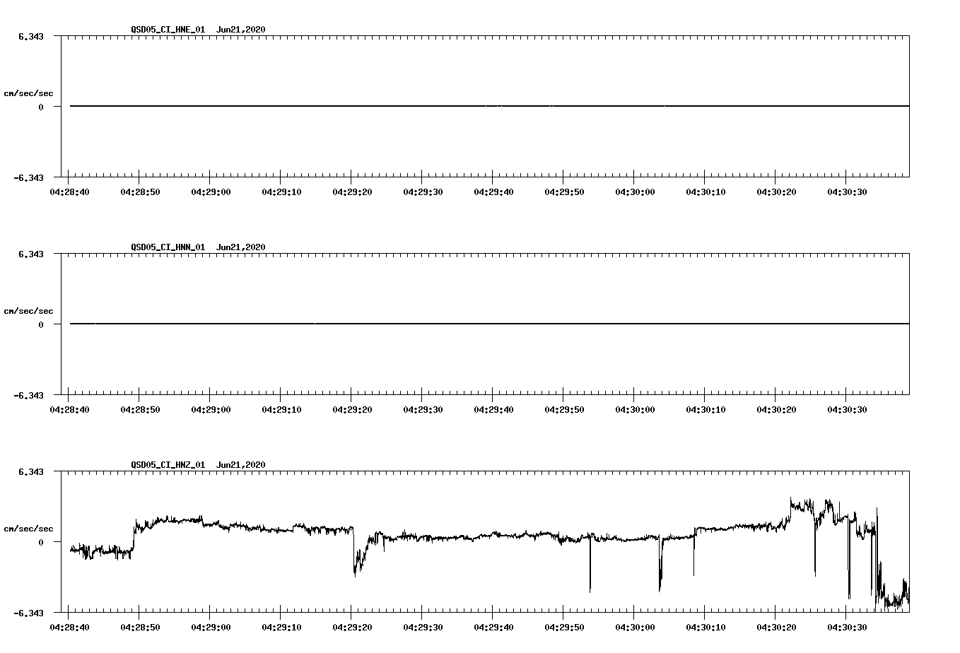Click the QSD05_CI_HNE_01 channel title

pyautogui.click(x=168, y=30)
